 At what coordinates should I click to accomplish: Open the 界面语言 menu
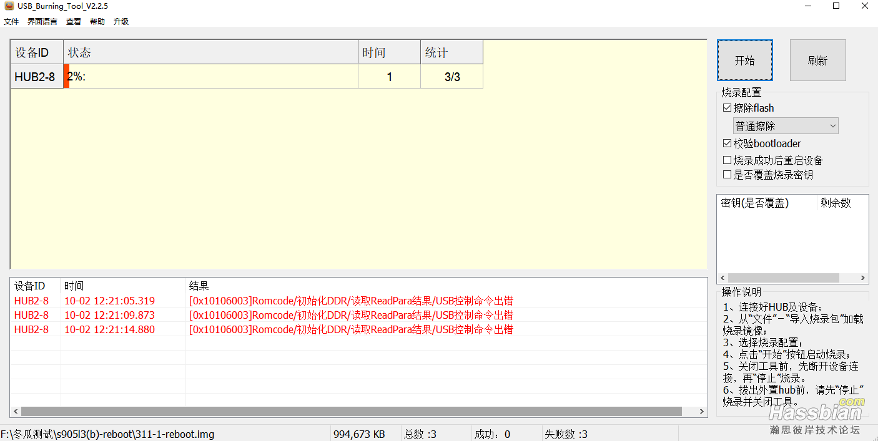pyautogui.click(x=42, y=21)
